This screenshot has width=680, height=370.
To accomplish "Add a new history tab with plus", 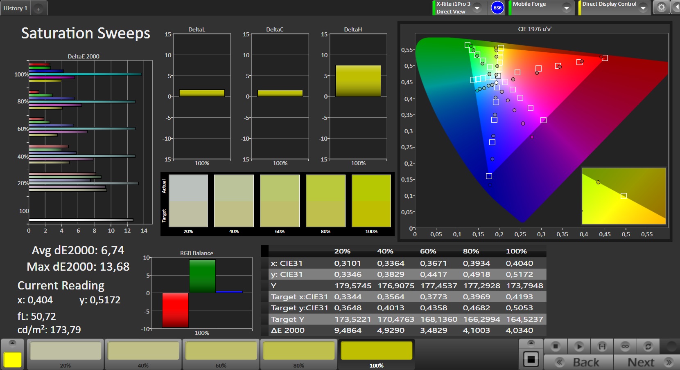I will click(38, 9).
